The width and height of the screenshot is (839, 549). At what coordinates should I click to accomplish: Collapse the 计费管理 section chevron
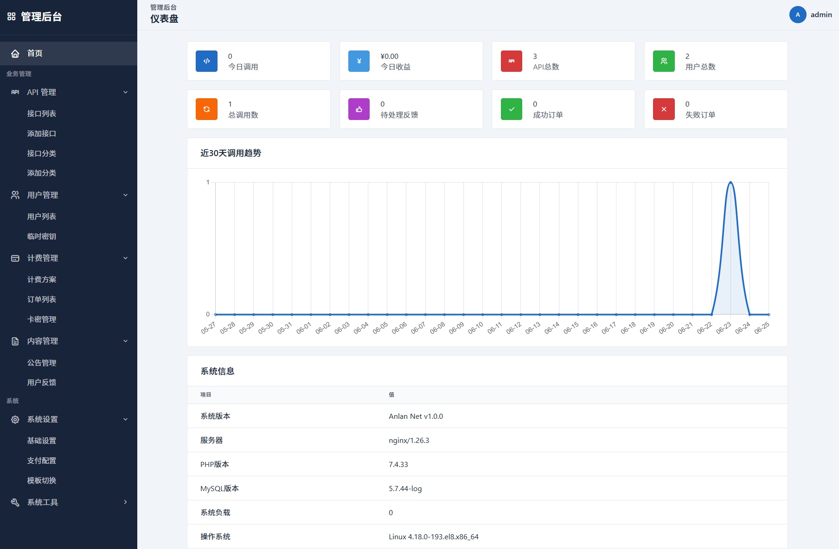click(x=125, y=258)
